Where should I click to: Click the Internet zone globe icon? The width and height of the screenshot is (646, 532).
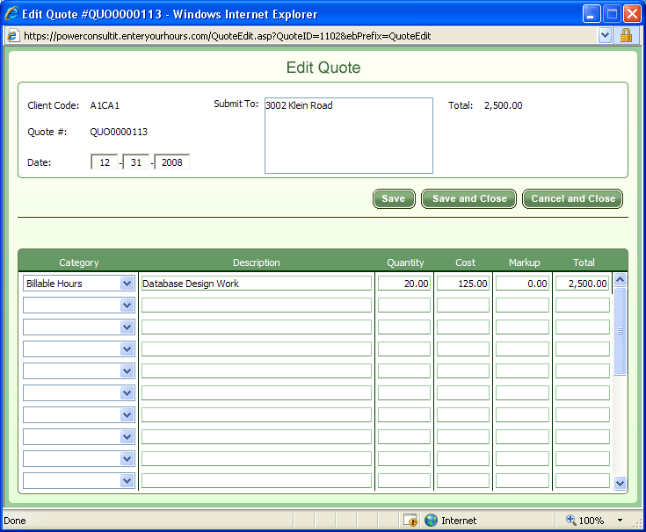[431, 521]
